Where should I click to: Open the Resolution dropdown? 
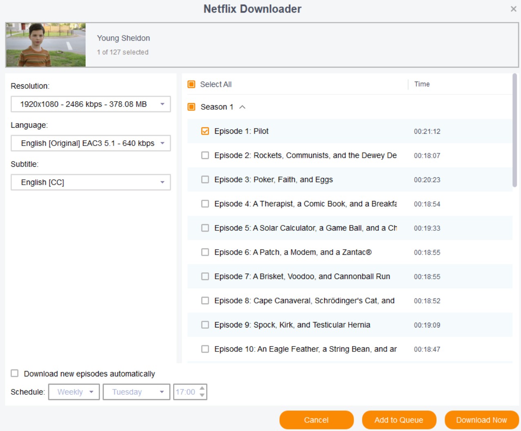click(x=91, y=104)
